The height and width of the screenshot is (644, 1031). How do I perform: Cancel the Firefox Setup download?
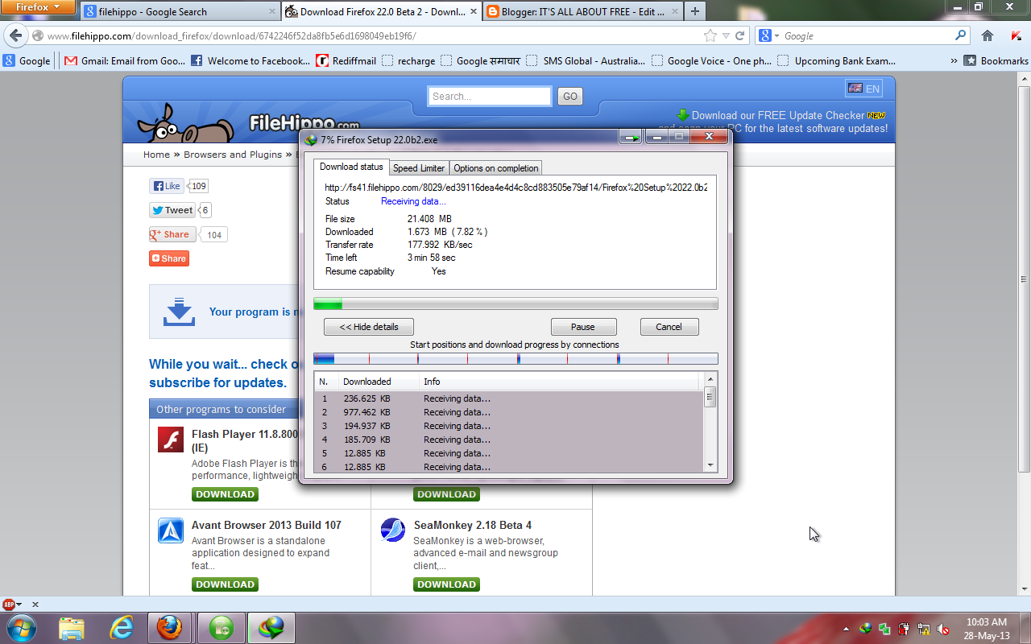[669, 327]
